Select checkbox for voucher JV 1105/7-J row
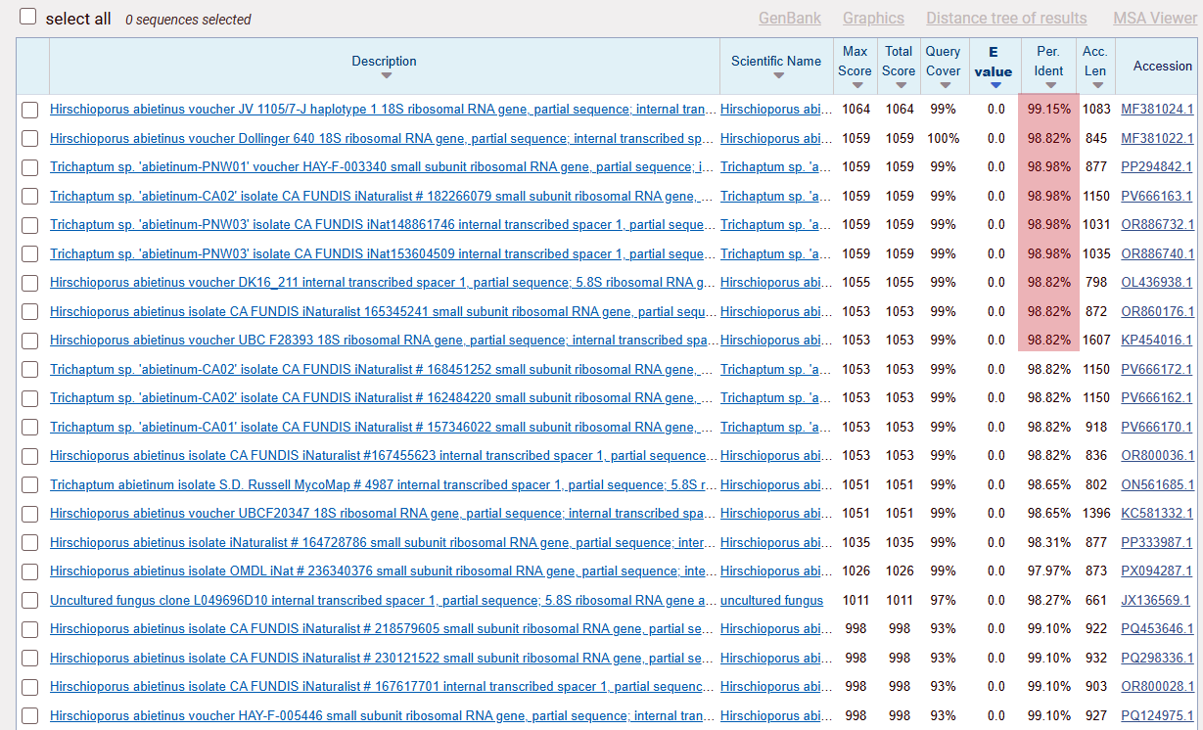The height and width of the screenshot is (730, 1203). tap(30, 110)
